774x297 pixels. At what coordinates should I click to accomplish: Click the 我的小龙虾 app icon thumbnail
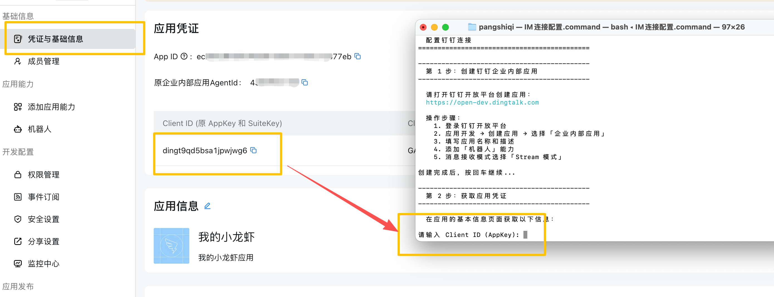171,246
